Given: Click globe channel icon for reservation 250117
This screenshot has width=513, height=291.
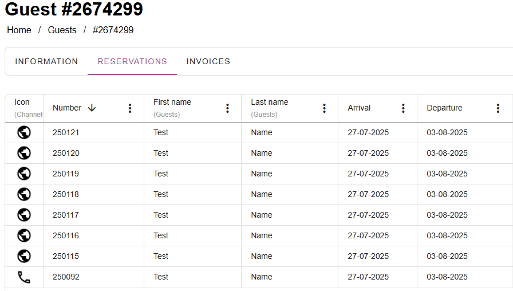Looking at the screenshot, I should [x=24, y=215].
